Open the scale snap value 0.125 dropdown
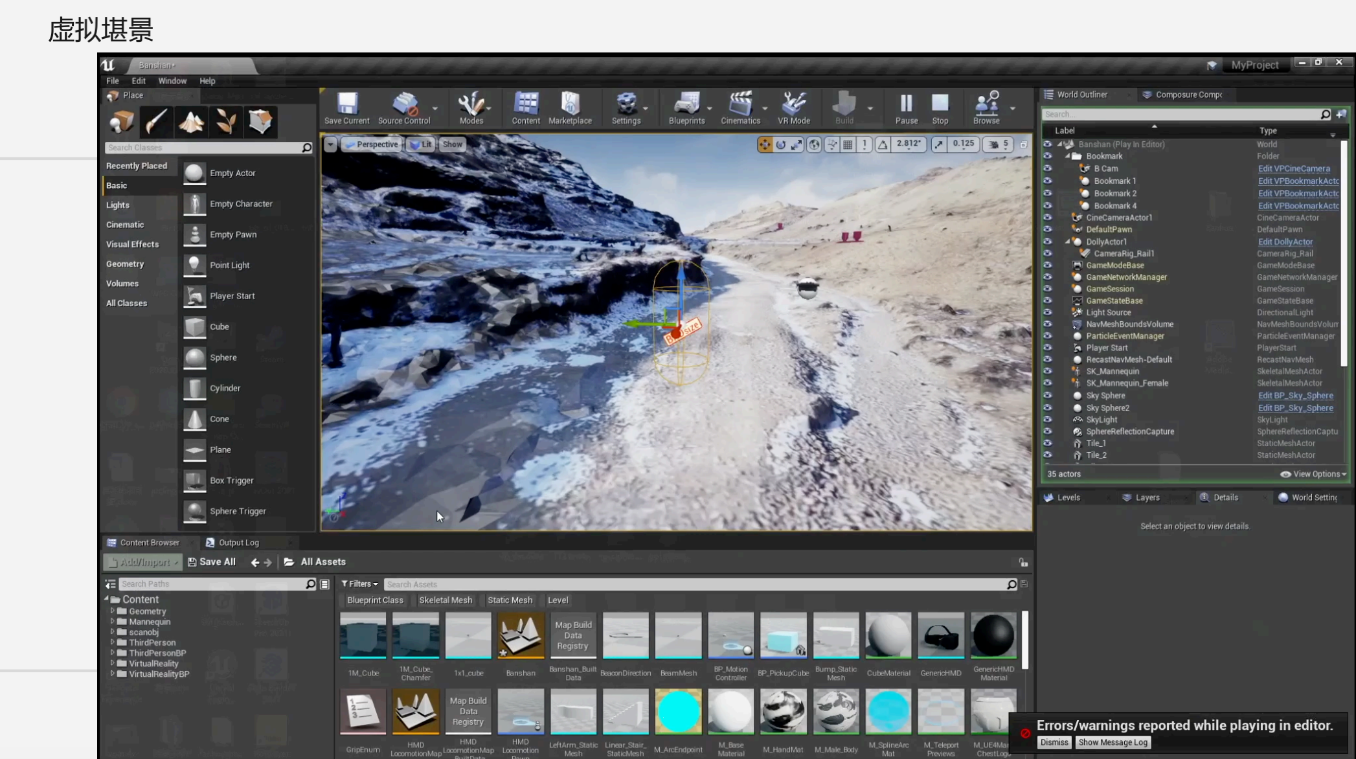The image size is (1356, 759). 964,144
